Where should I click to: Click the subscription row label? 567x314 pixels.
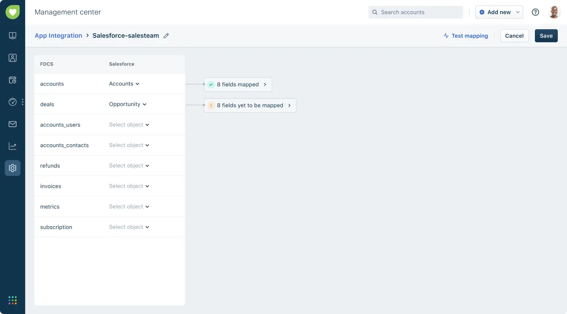(x=56, y=227)
